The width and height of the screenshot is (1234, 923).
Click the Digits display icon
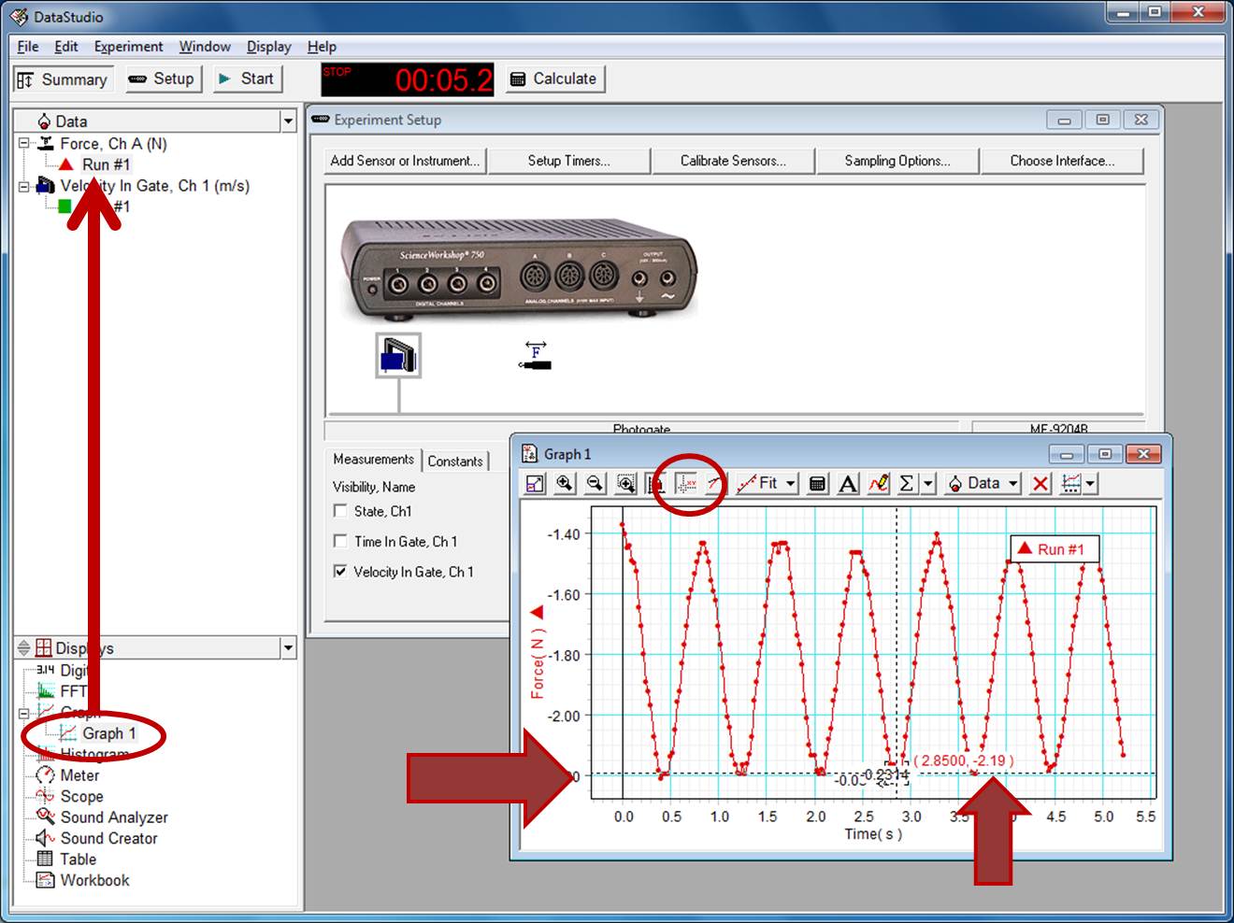[45, 670]
